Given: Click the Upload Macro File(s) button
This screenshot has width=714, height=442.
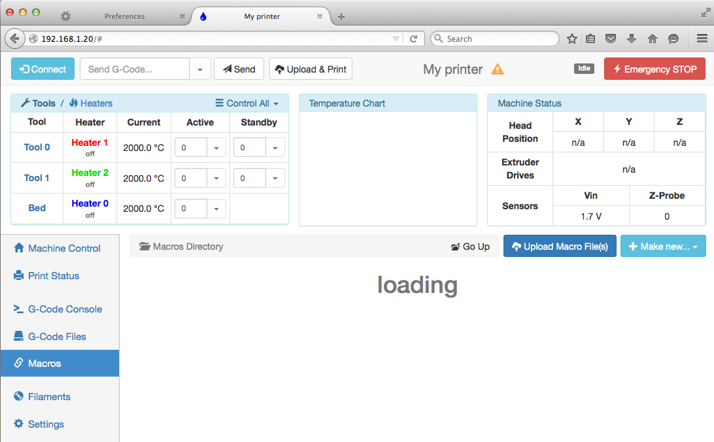Looking at the screenshot, I should 560,246.
